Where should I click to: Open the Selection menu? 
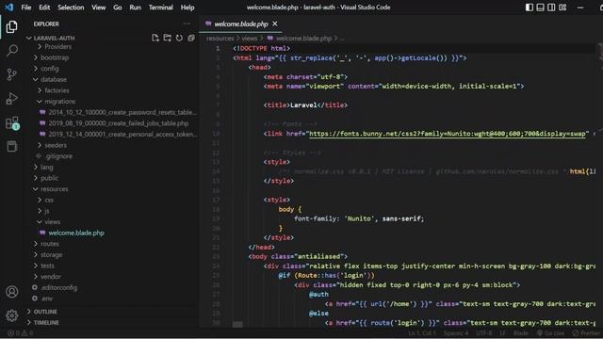(x=71, y=8)
